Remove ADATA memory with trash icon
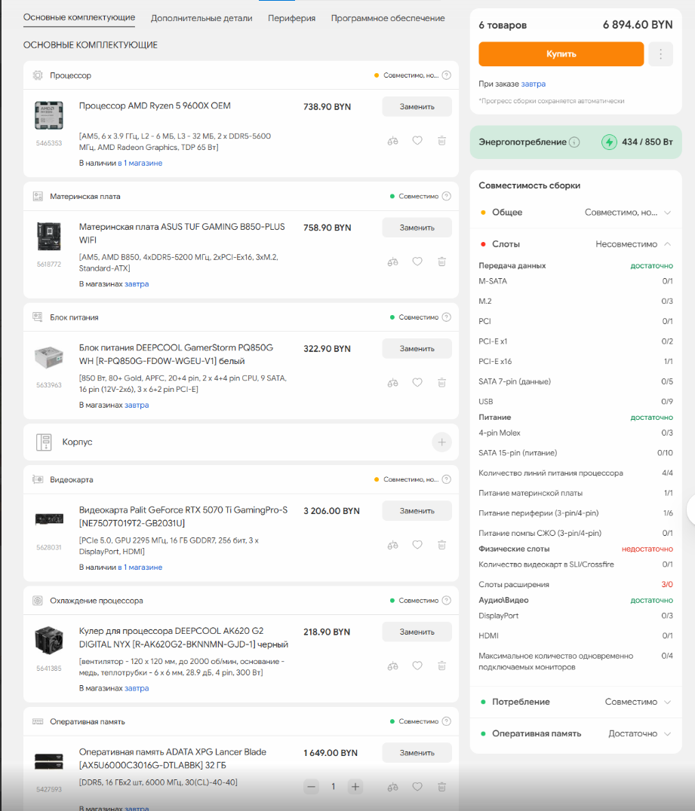 (441, 787)
